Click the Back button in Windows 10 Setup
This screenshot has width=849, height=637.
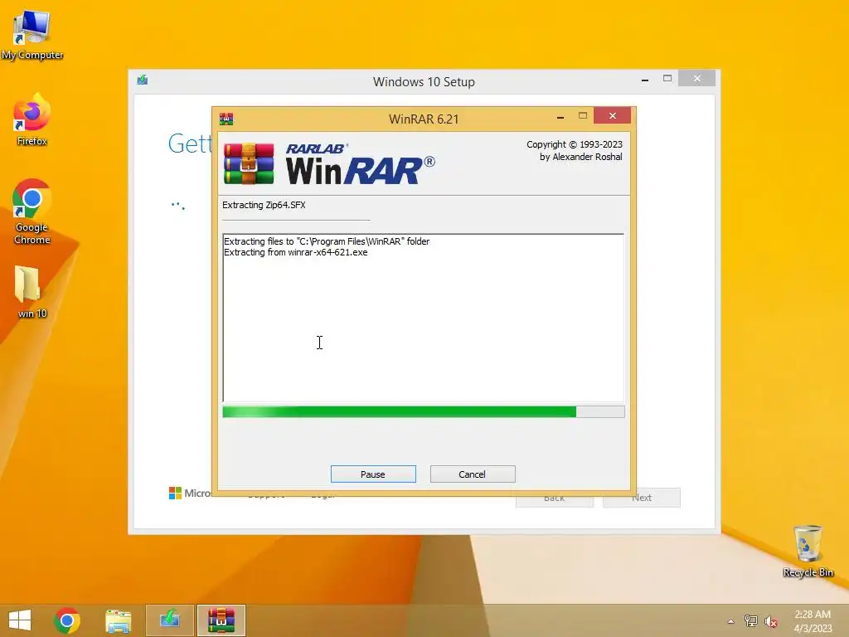click(555, 498)
